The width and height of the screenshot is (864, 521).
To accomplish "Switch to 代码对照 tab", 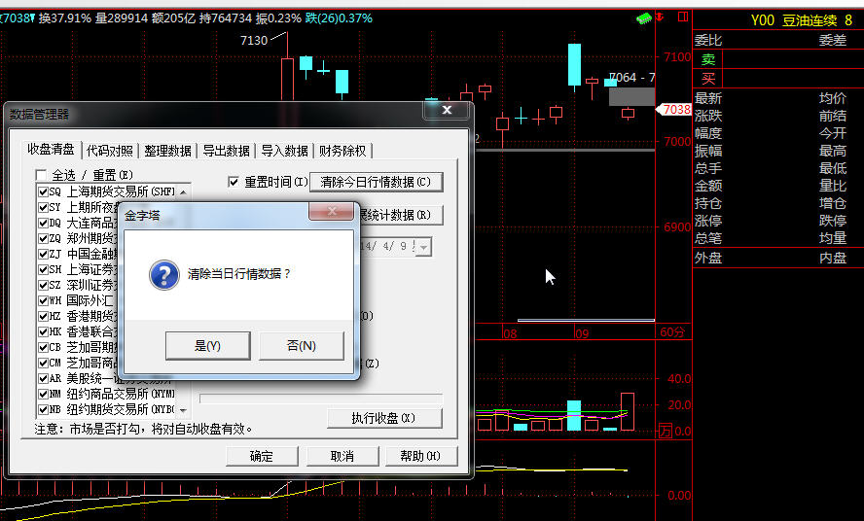I will 110,151.
